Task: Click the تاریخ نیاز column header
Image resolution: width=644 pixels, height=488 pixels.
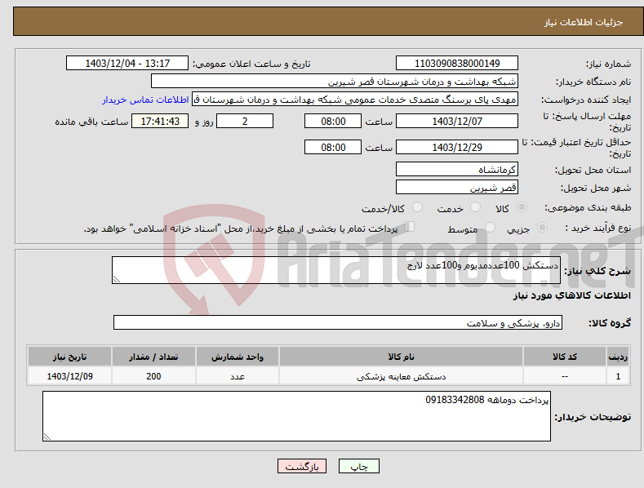Action: tap(70, 357)
